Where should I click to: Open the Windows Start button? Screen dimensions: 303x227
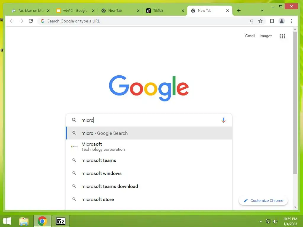point(7,221)
